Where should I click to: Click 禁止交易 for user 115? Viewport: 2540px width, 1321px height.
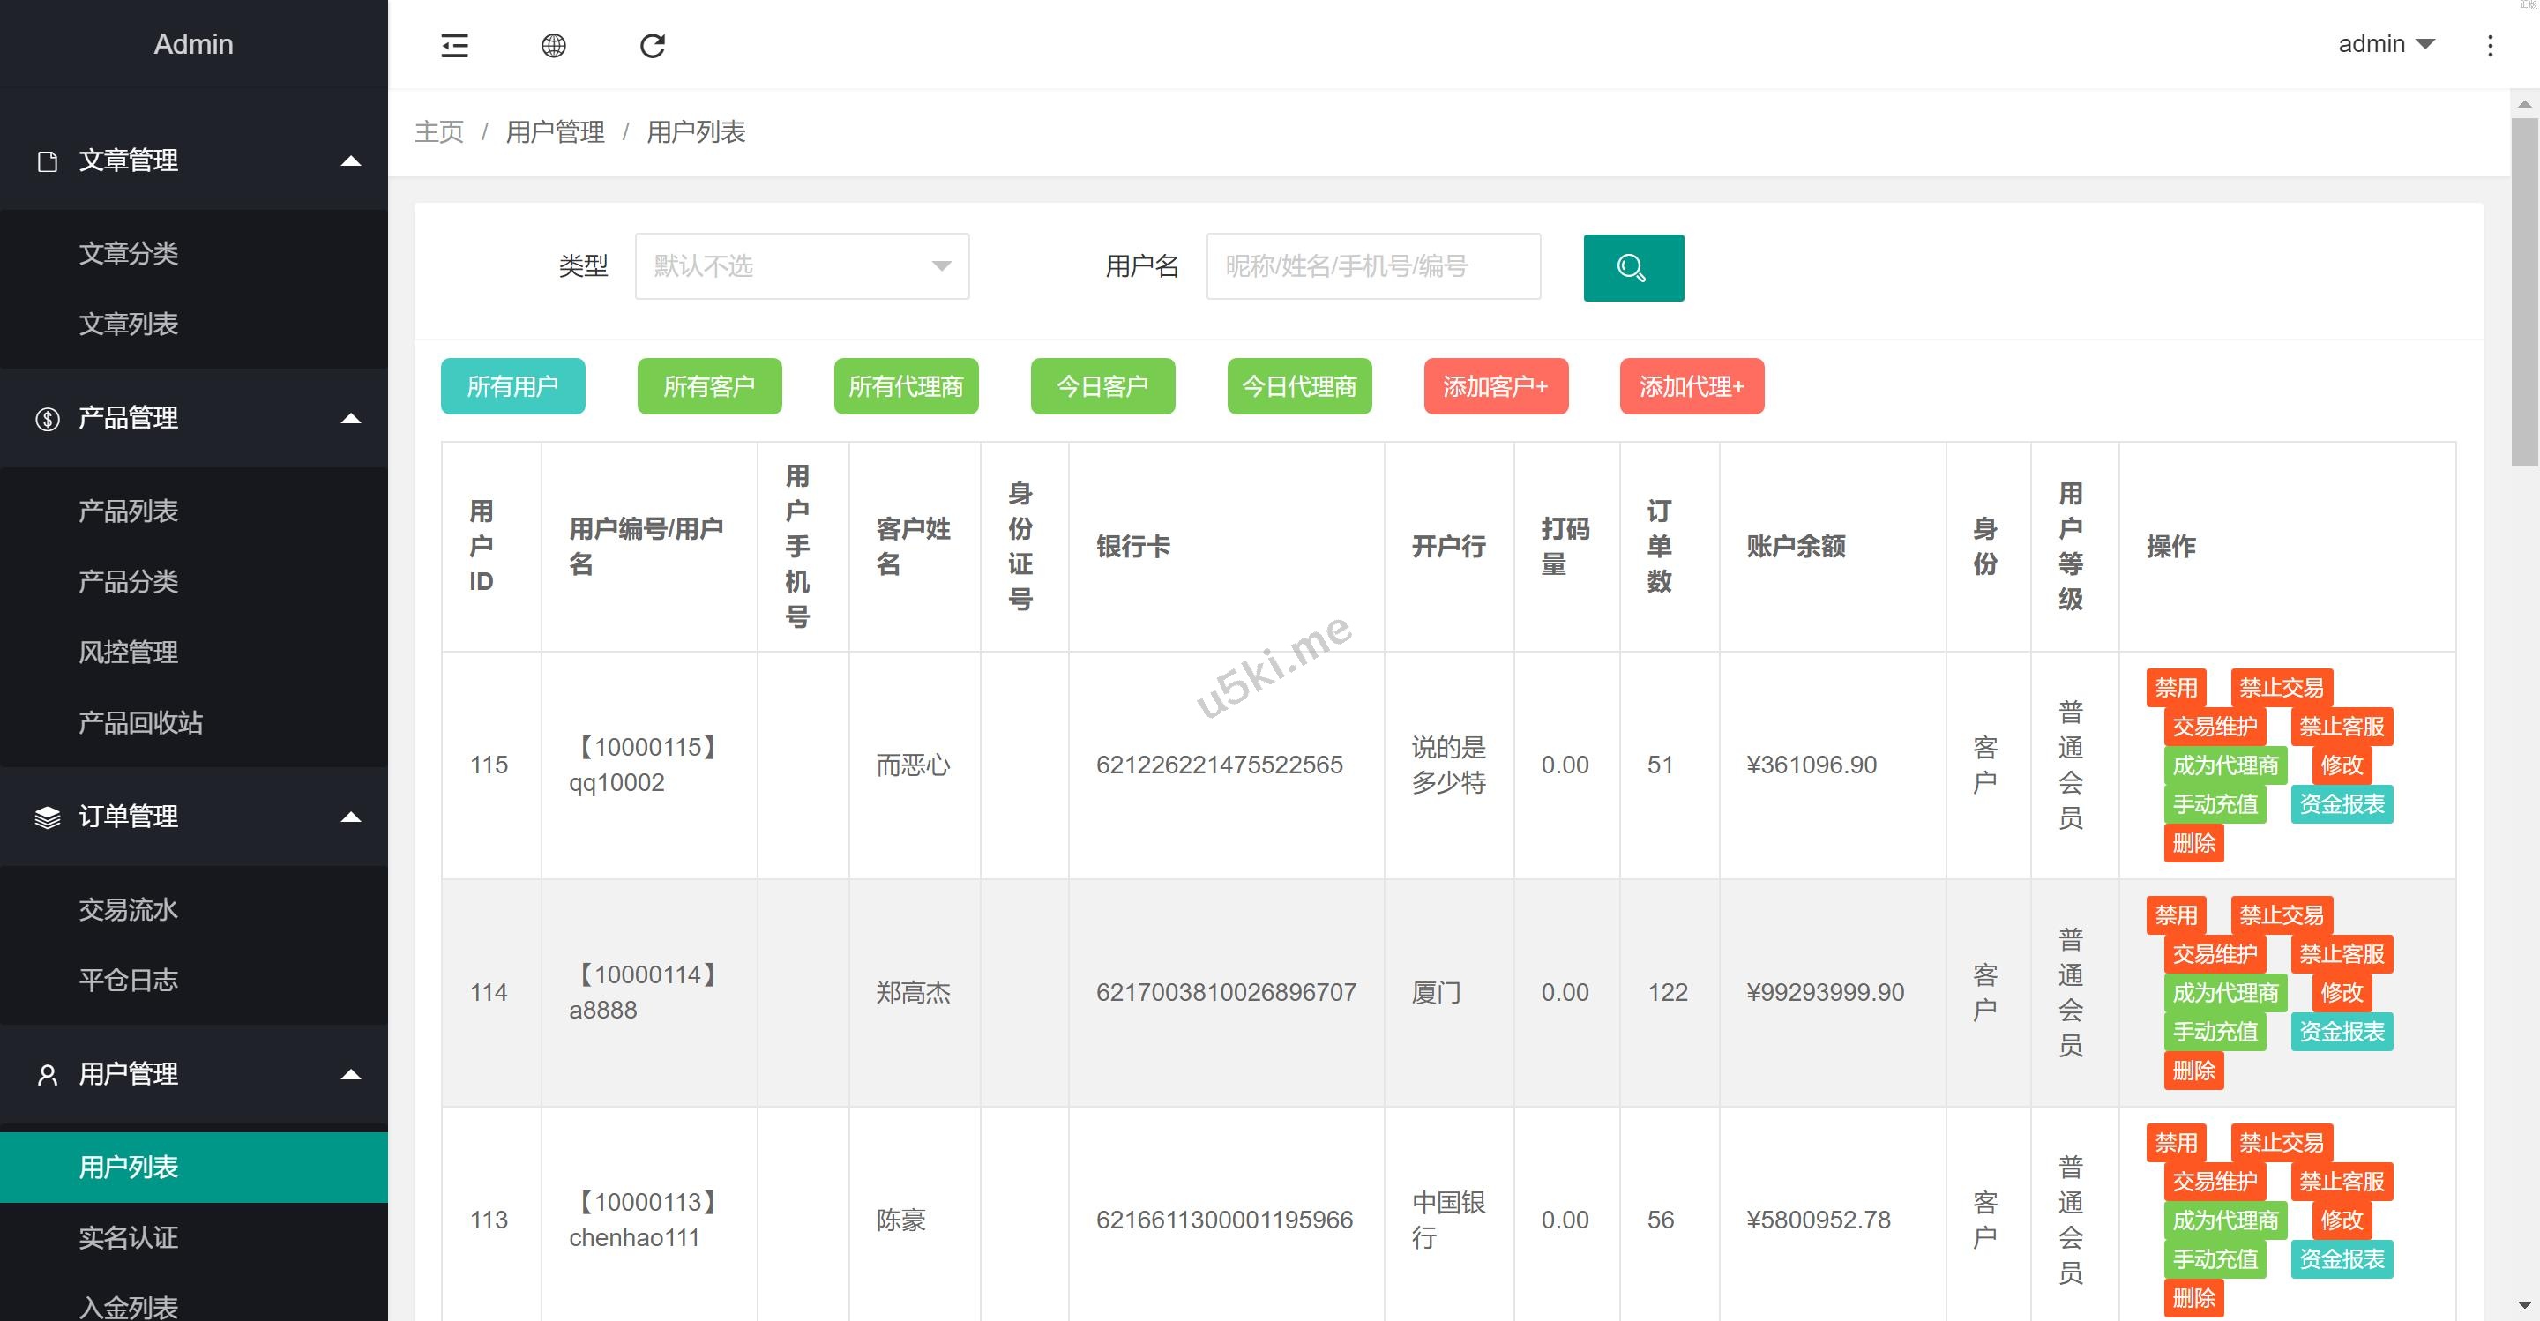[2281, 687]
